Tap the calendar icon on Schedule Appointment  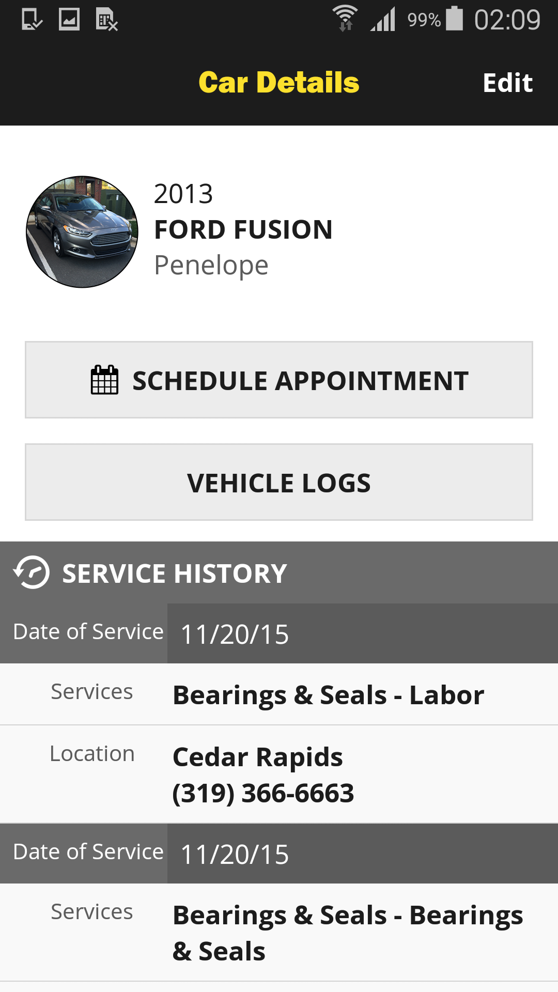click(x=104, y=380)
